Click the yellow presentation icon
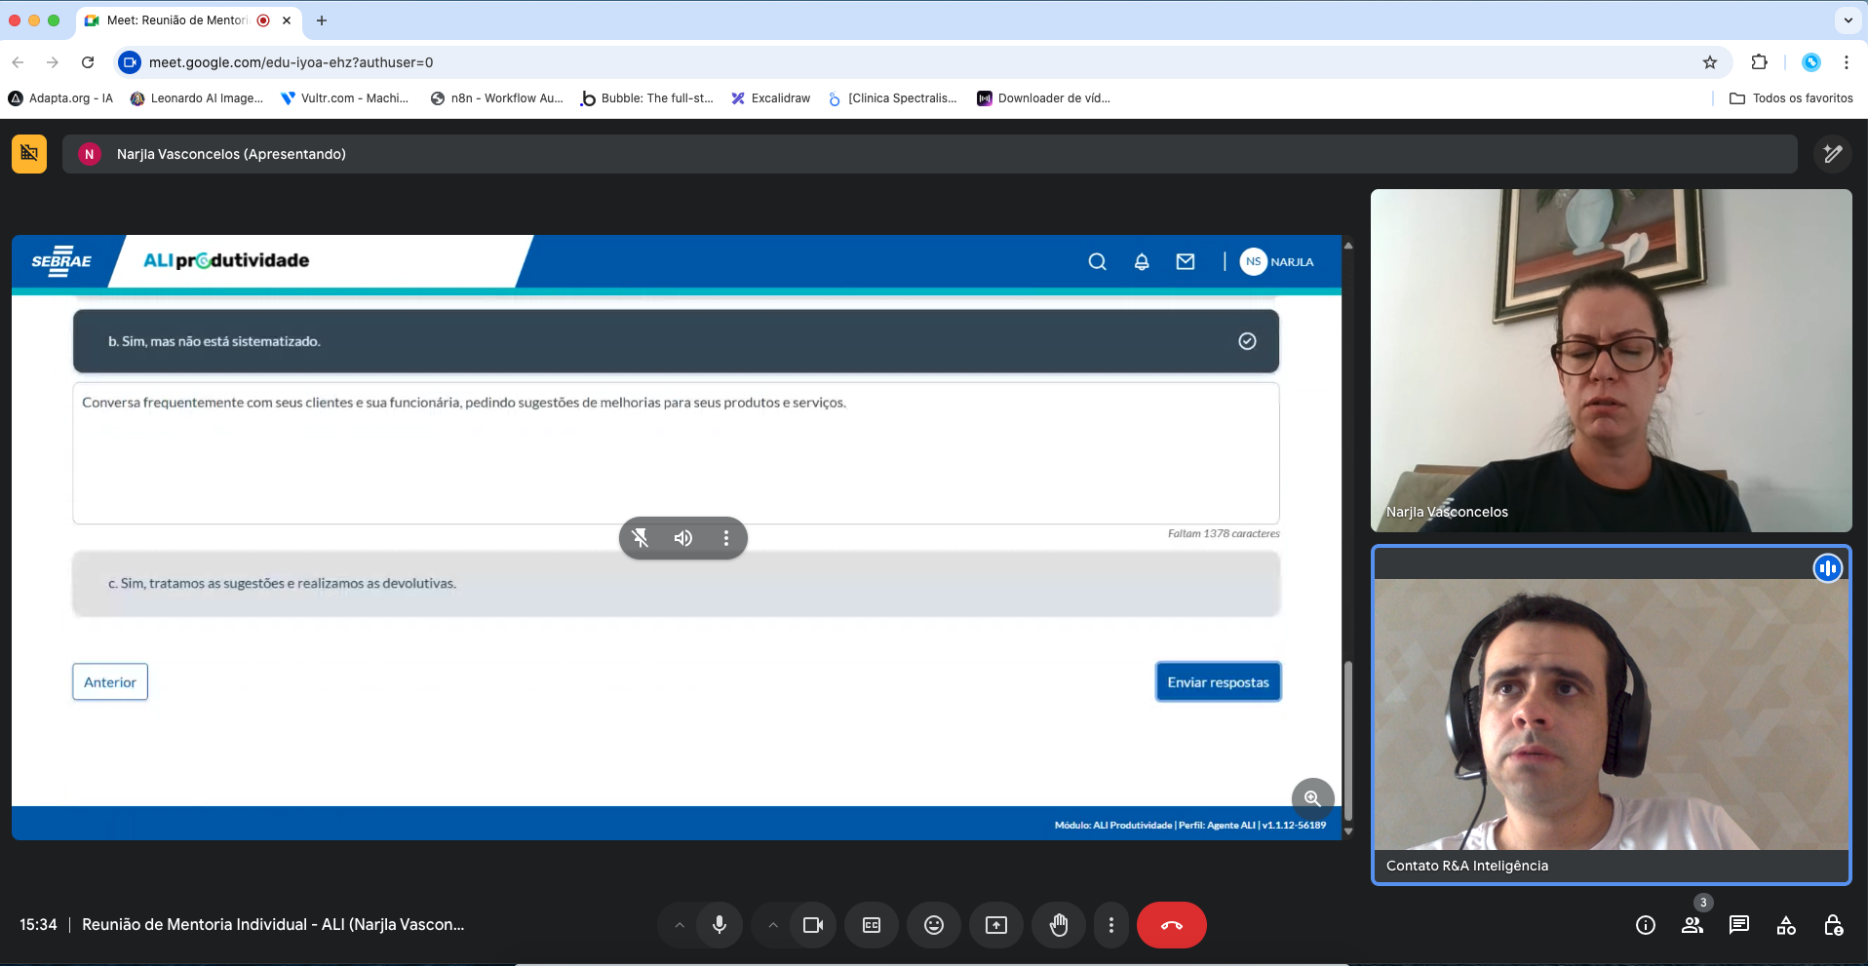The height and width of the screenshot is (966, 1868). point(29,154)
